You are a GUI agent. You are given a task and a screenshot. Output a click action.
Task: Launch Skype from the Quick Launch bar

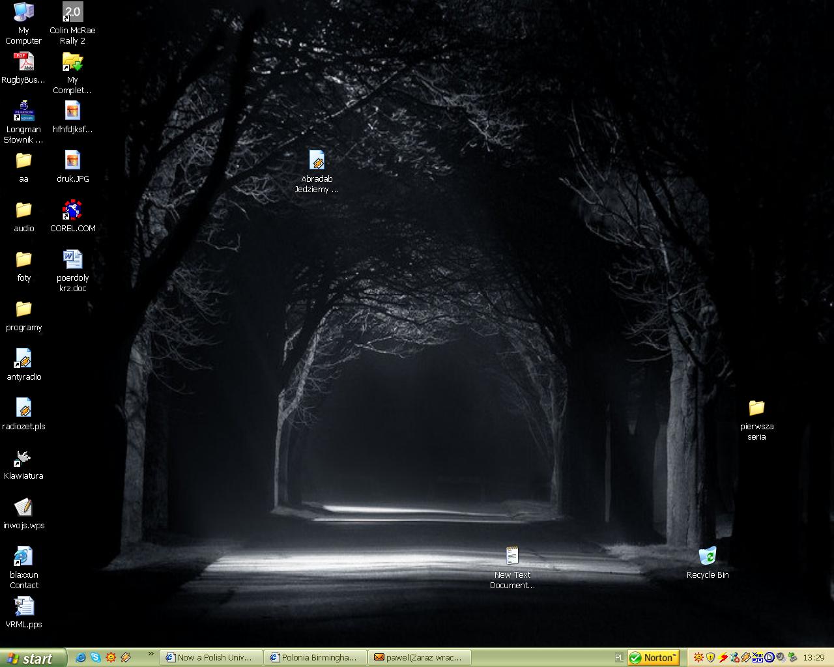[x=96, y=658]
